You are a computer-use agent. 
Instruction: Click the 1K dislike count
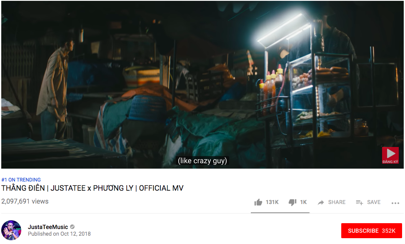[303, 202]
